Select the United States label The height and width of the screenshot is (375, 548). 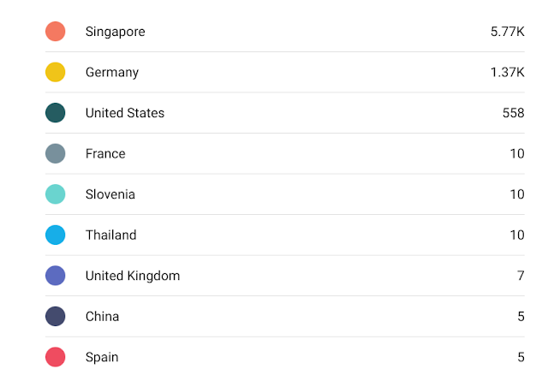tap(125, 113)
